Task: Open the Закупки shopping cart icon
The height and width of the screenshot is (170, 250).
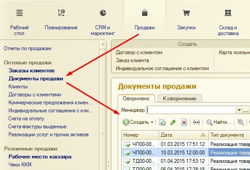Action: [186, 13]
